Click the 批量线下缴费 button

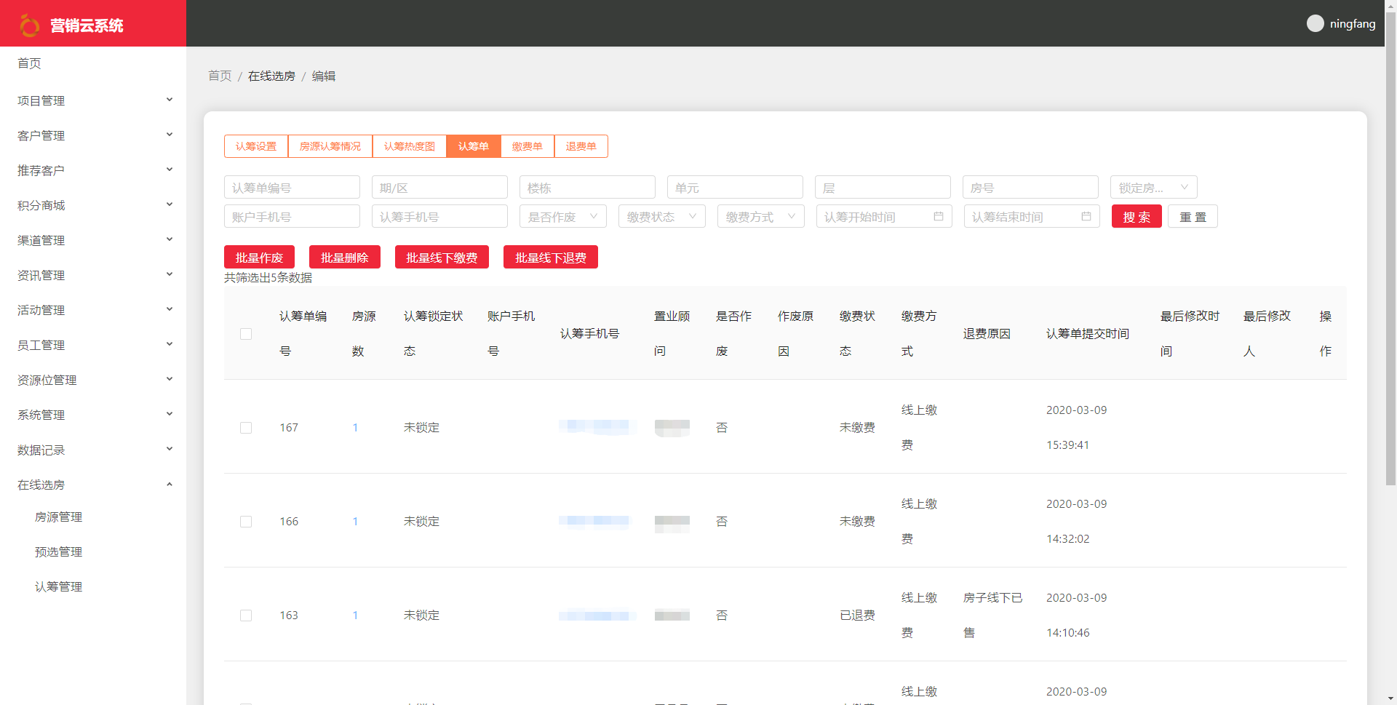(x=442, y=258)
